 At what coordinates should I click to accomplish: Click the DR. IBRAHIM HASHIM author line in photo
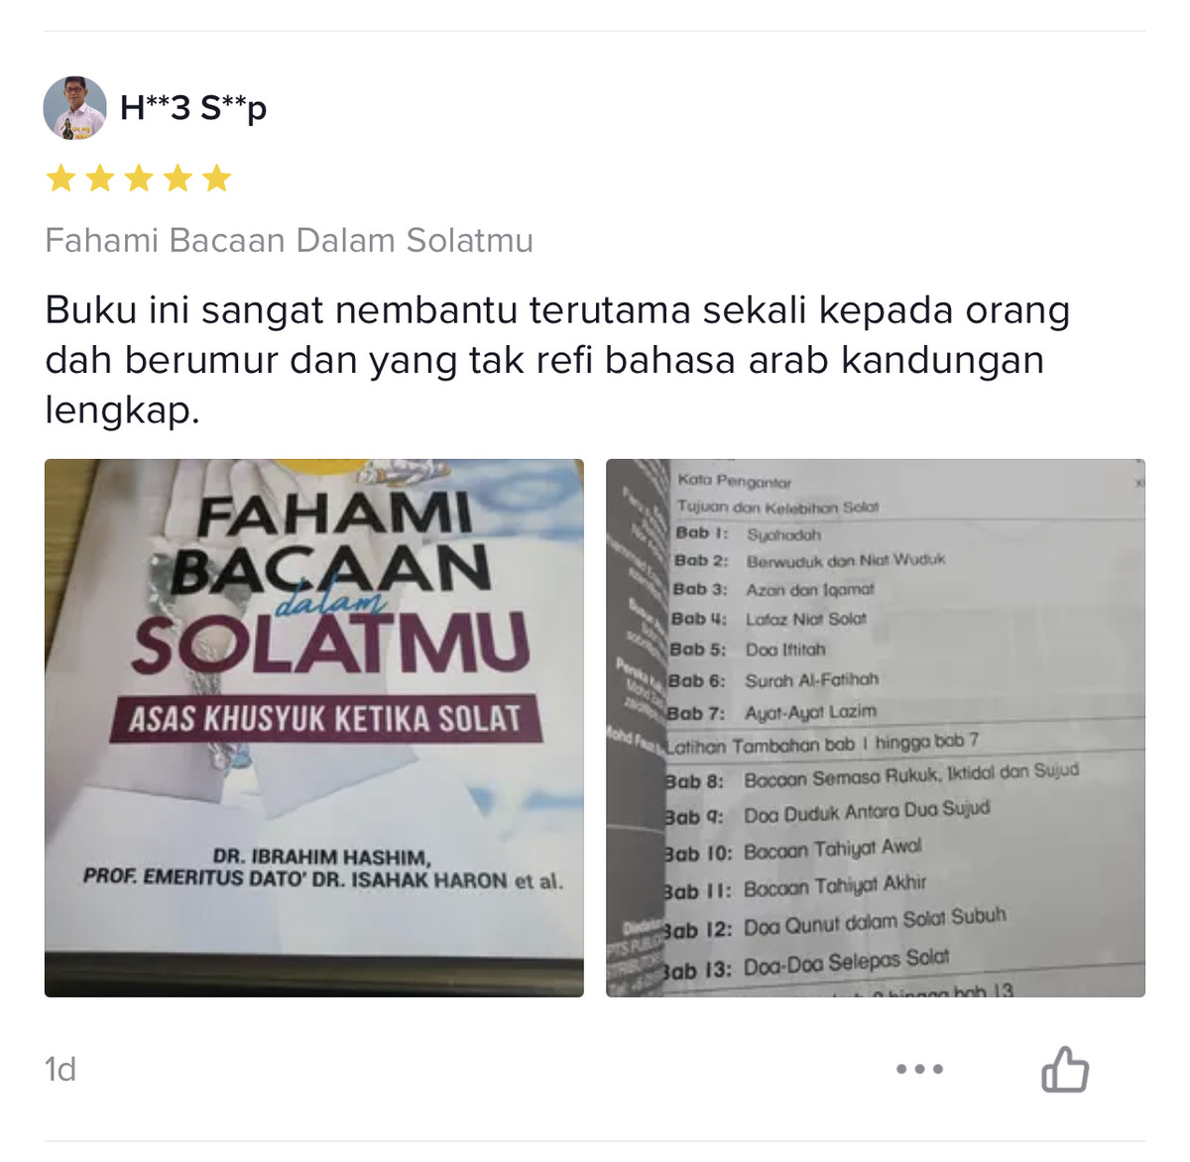click(321, 857)
